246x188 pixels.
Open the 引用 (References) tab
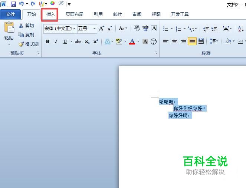coord(98,14)
